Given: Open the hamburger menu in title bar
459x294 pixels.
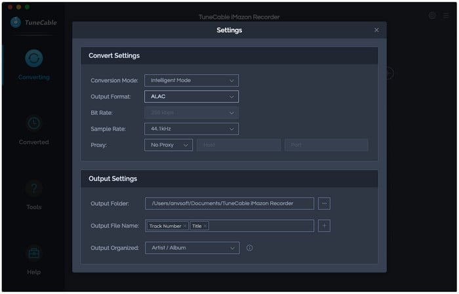Looking at the screenshot, I should tap(446, 16).
